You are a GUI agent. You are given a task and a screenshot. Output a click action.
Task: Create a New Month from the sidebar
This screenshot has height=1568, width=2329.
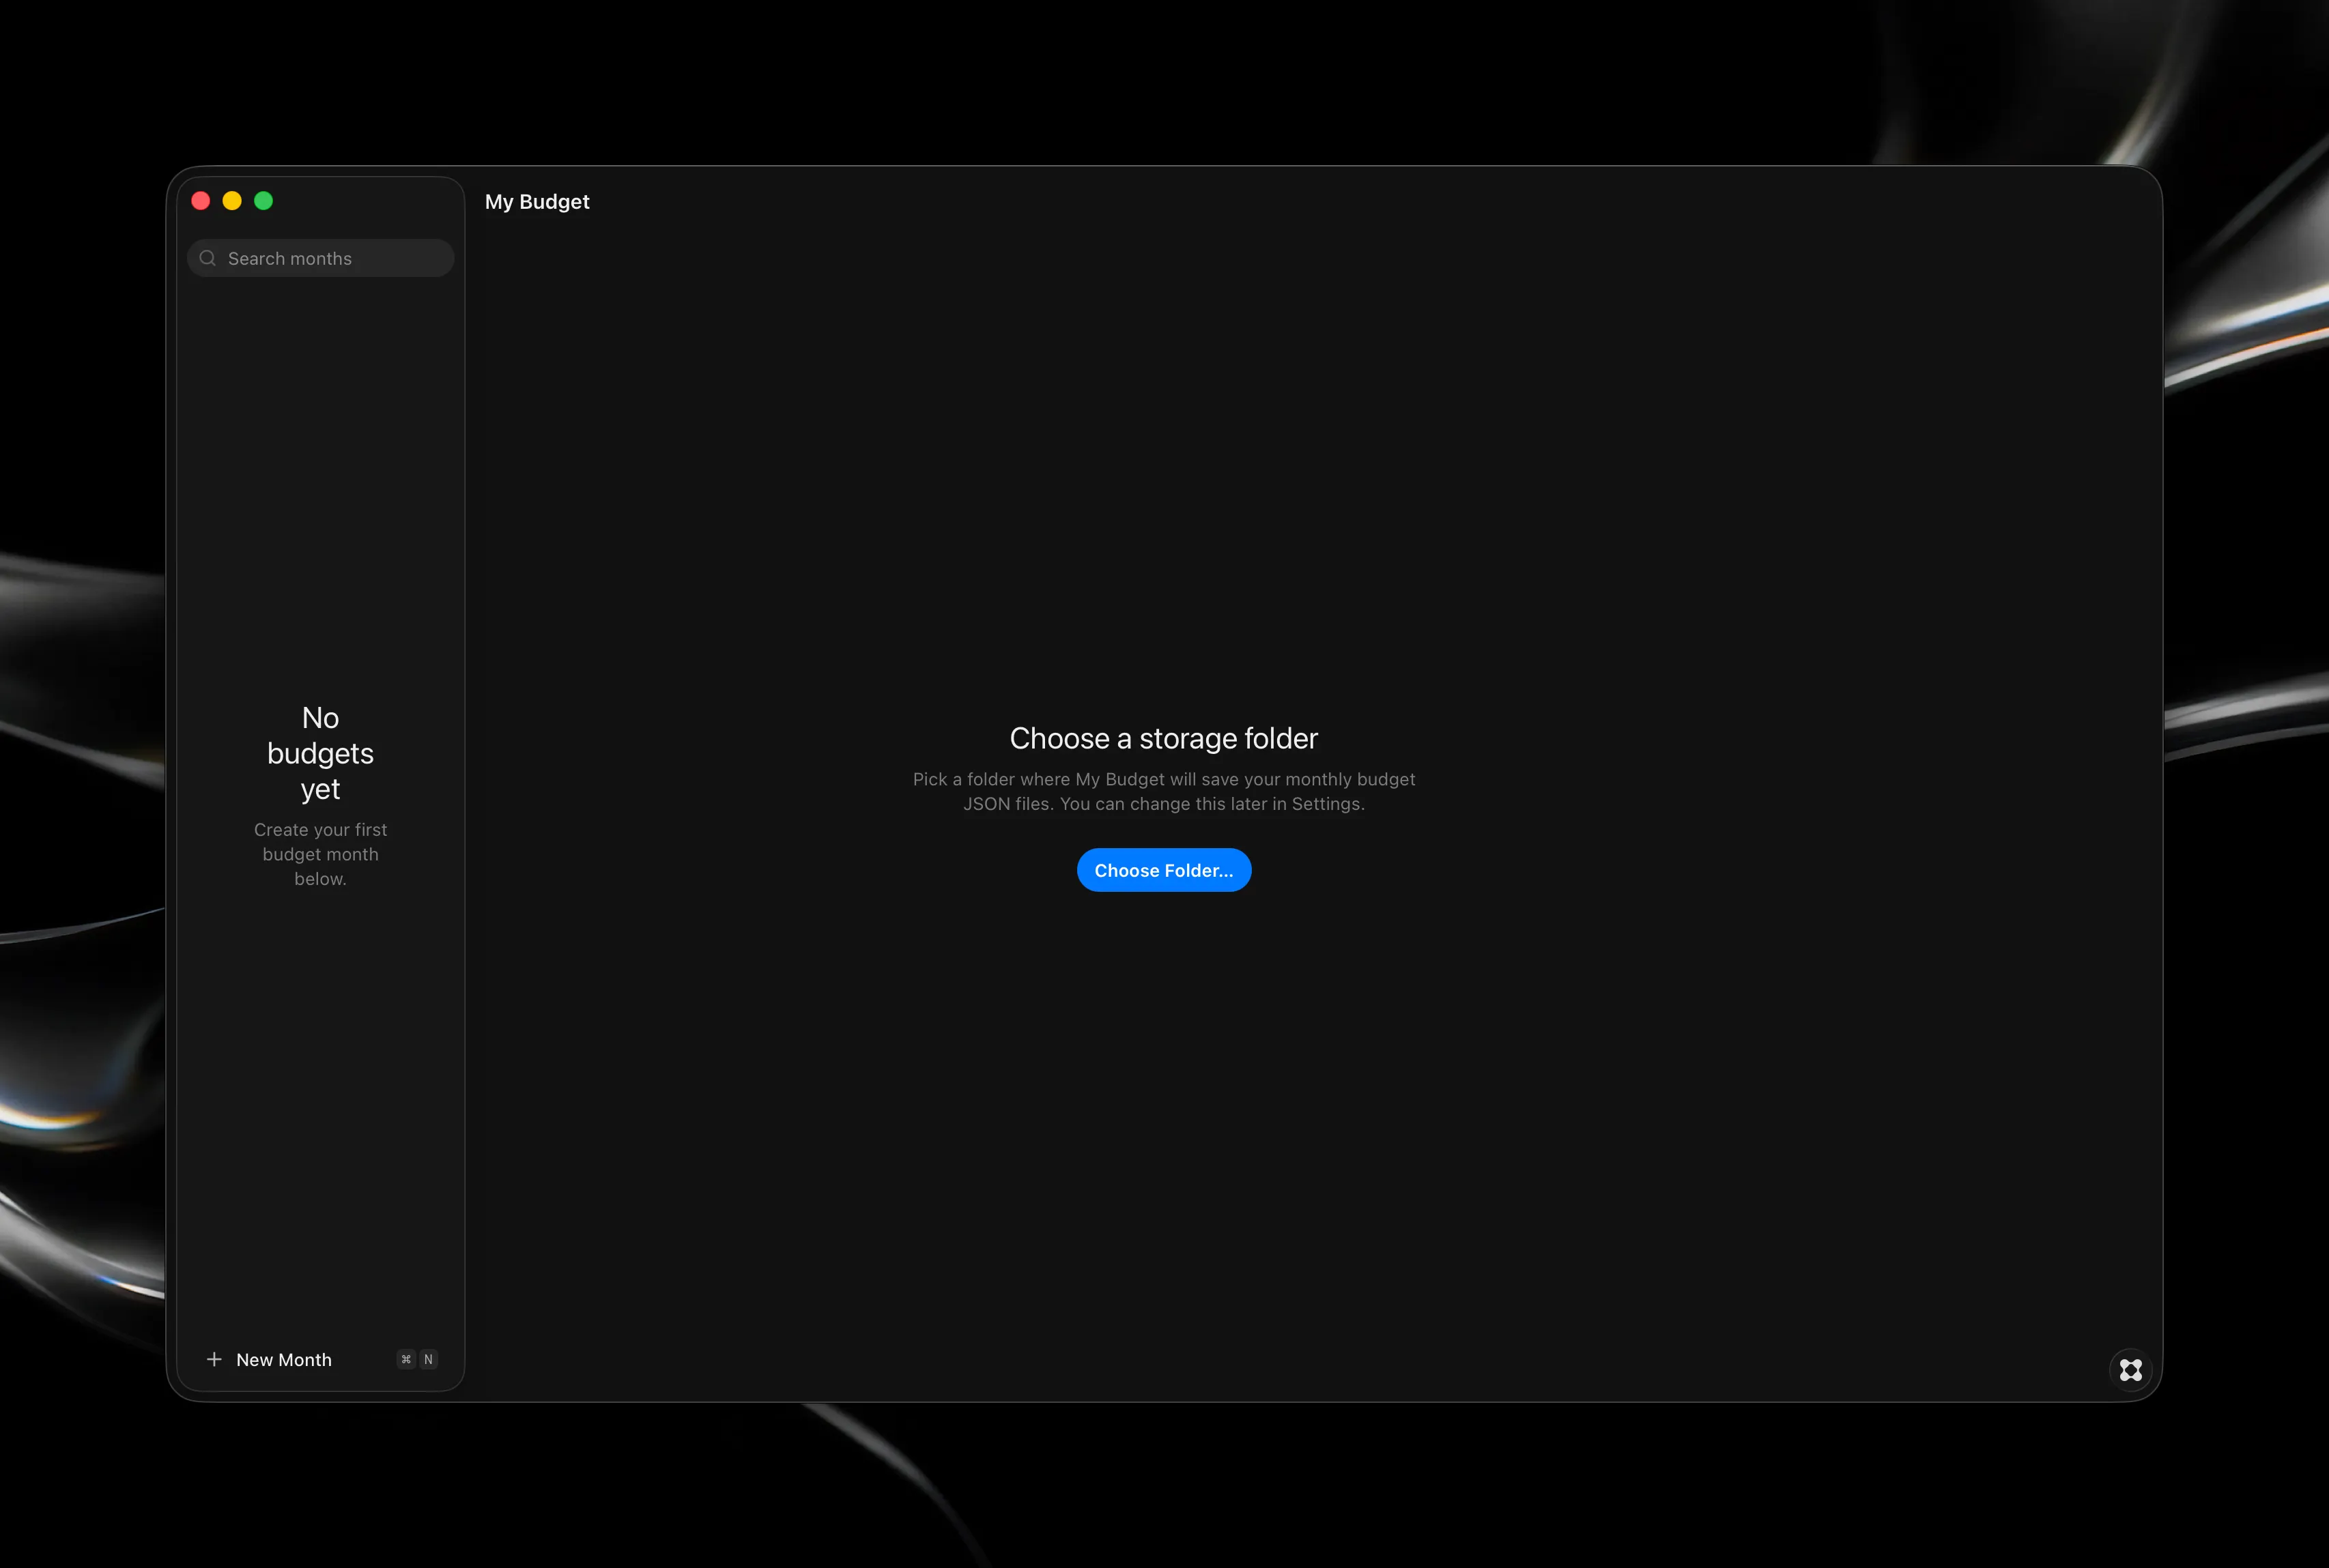coord(320,1359)
